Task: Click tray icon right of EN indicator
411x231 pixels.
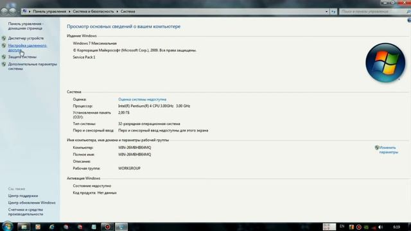Action: point(351,227)
